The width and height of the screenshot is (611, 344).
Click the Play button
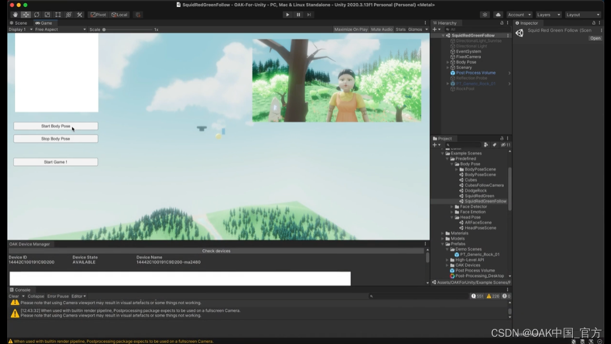pos(287,15)
